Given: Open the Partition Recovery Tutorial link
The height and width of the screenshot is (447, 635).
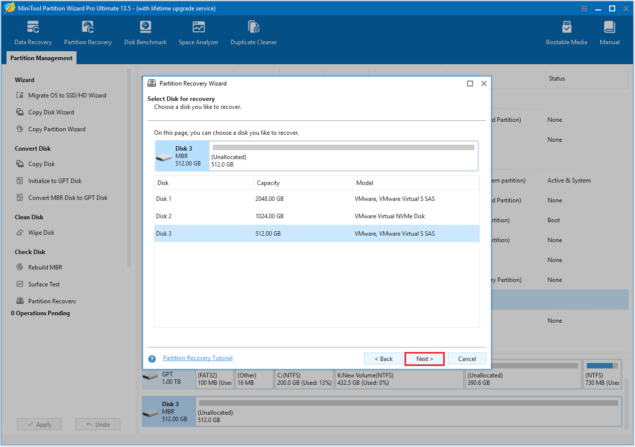Looking at the screenshot, I should (197, 358).
